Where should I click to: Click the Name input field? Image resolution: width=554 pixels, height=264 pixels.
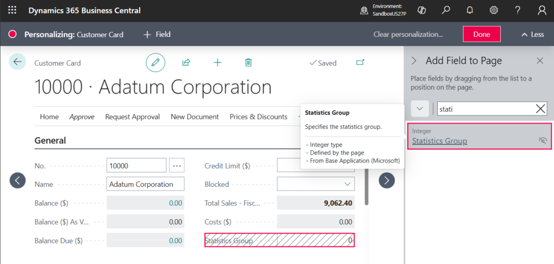point(146,184)
